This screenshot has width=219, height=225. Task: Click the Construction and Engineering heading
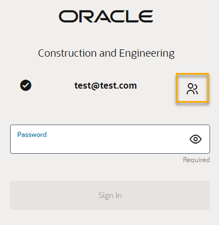[x=106, y=53]
